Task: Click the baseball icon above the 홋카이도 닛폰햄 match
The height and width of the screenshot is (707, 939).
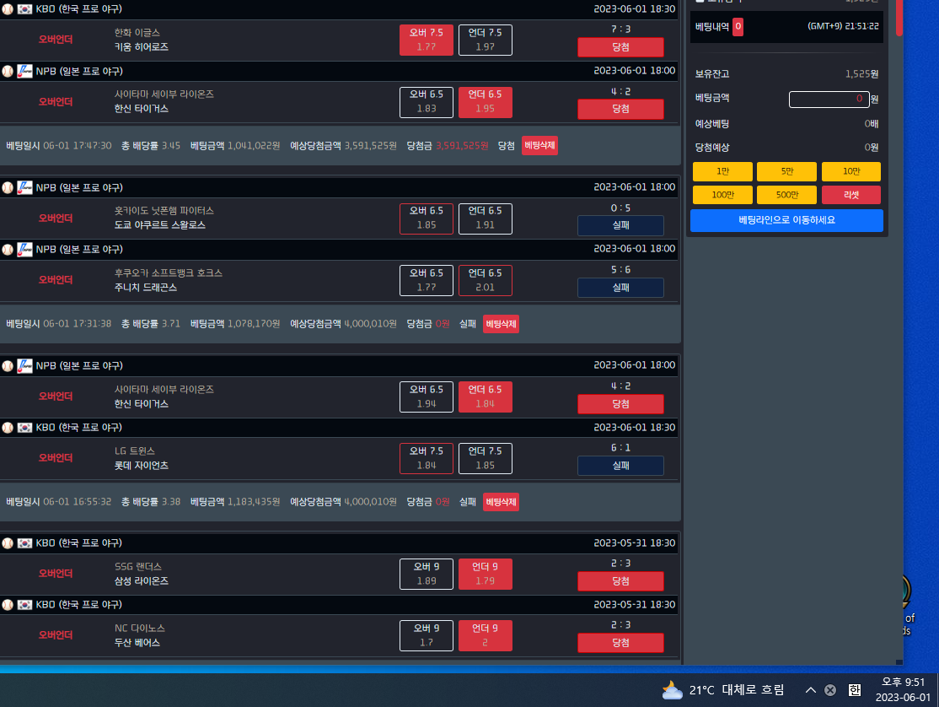Action: coord(8,187)
